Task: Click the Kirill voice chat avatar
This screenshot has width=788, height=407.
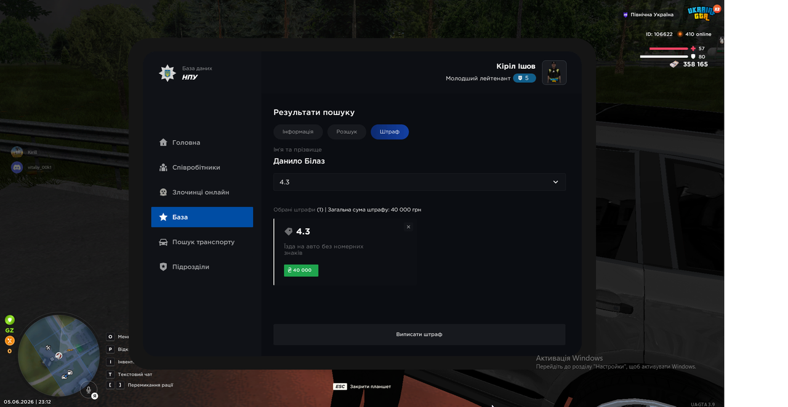Action: [x=17, y=152]
